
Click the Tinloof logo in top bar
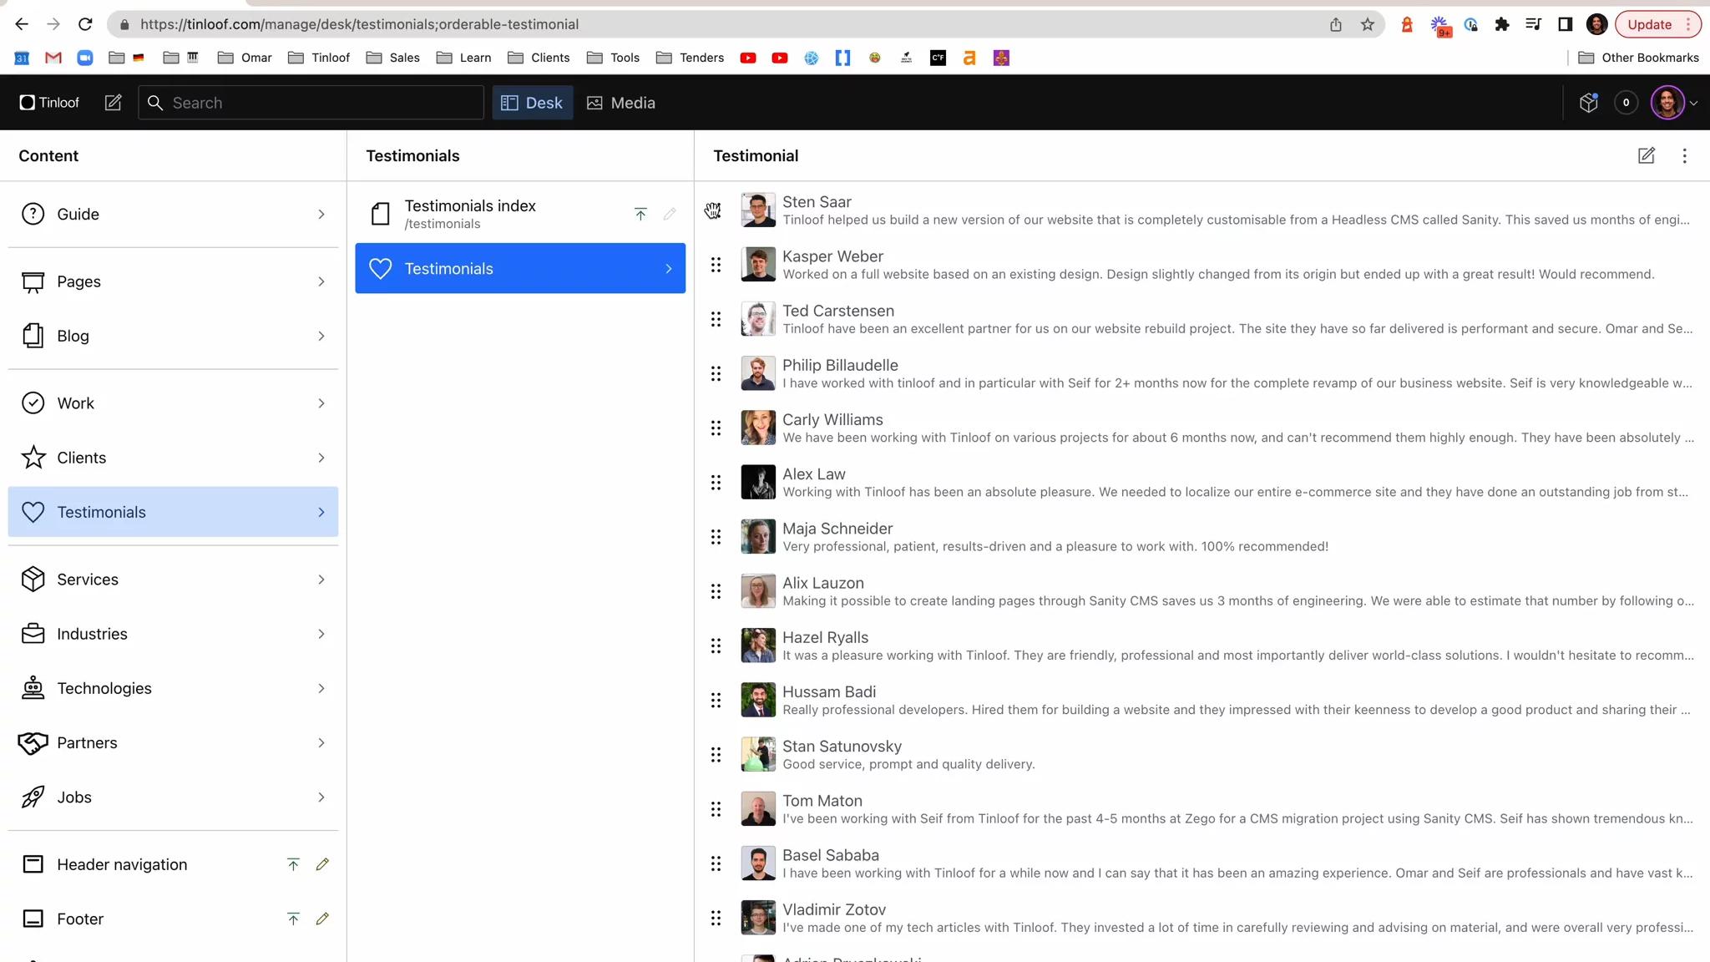click(x=49, y=103)
